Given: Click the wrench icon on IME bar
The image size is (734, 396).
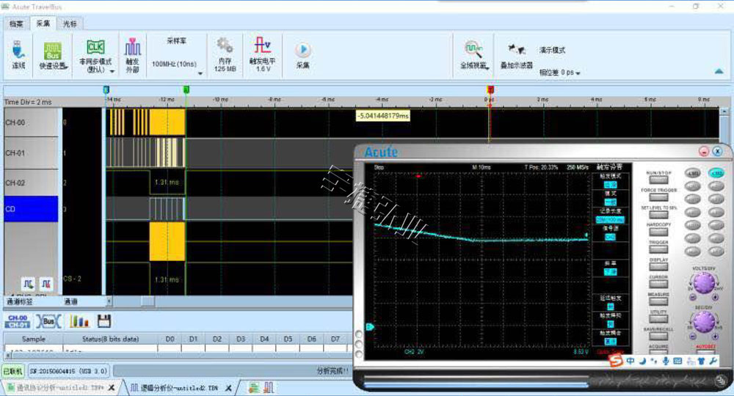Looking at the screenshot, I should (x=713, y=361).
